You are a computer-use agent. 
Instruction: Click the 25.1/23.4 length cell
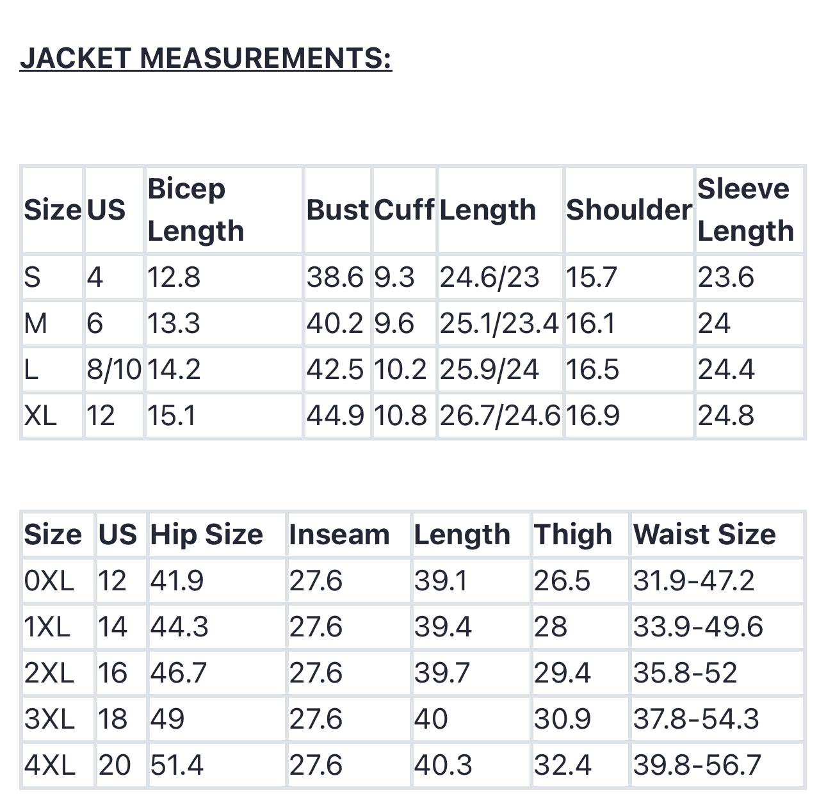pyautogui.click(x=499, y=323)
